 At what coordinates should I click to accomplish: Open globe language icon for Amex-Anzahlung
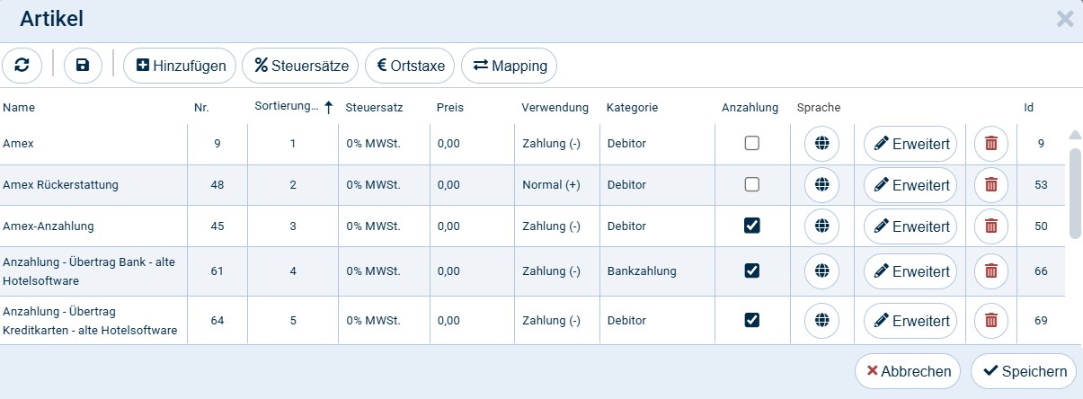[x=821, y=226]
